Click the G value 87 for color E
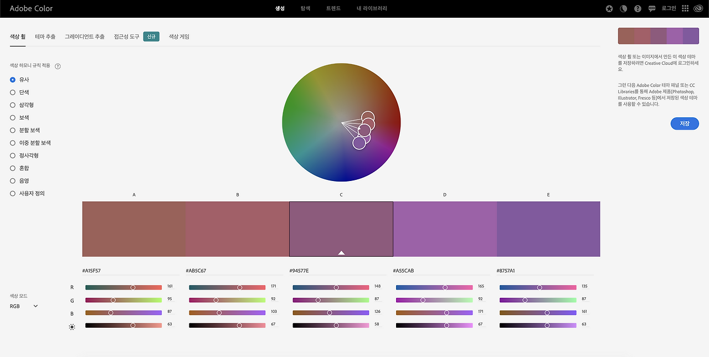 click(x=584, y=299)
